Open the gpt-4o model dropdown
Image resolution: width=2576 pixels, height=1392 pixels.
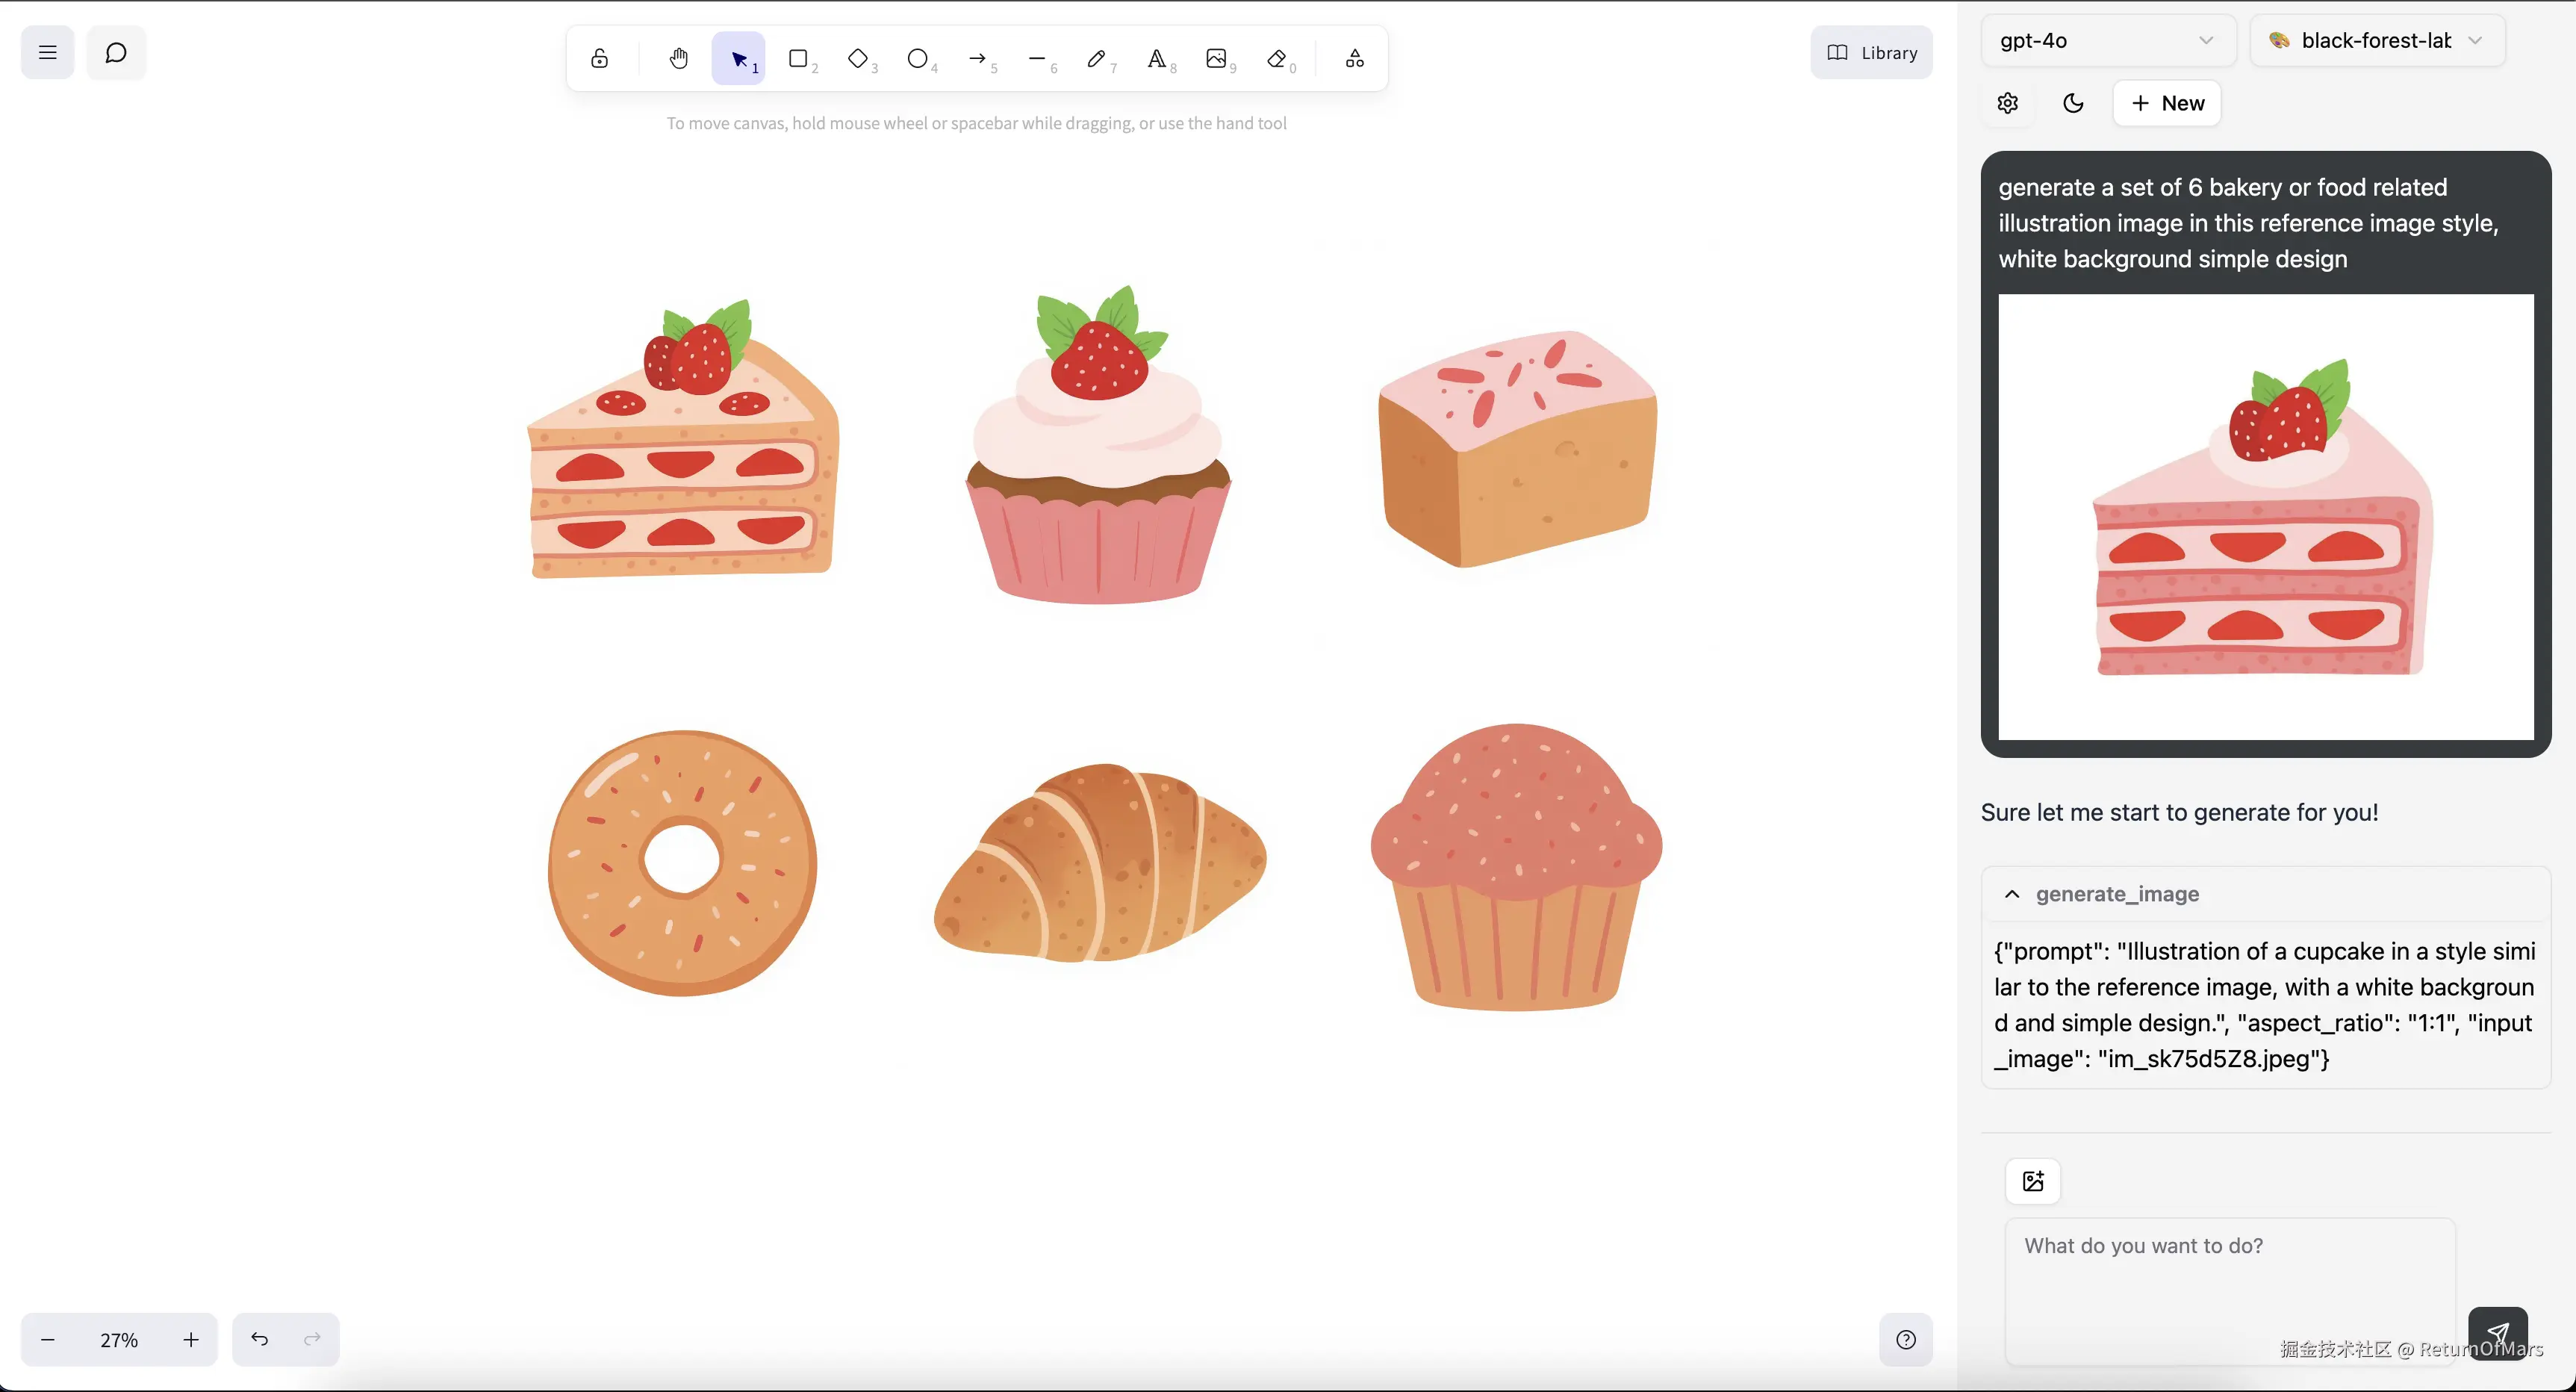coord(2107,40)
